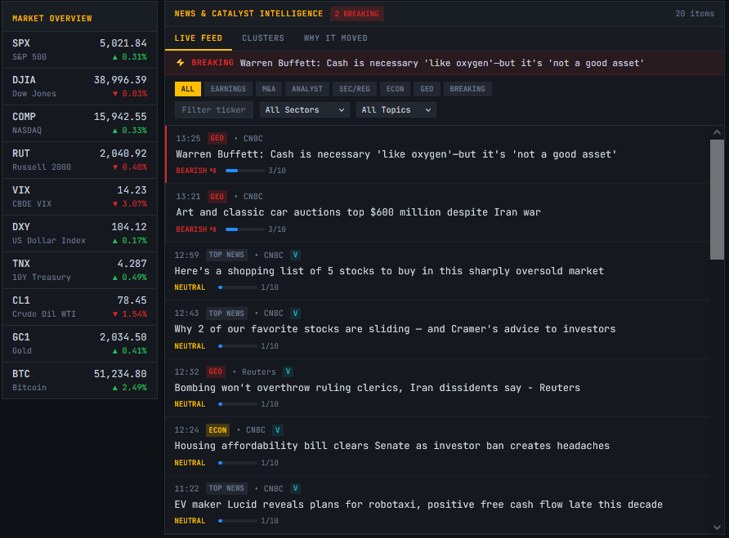The height and width of the screenshot is (538, 729).
Task: Click the impact bar on the Buffett article
Action: pyautogui.click(x=244, y=171)
